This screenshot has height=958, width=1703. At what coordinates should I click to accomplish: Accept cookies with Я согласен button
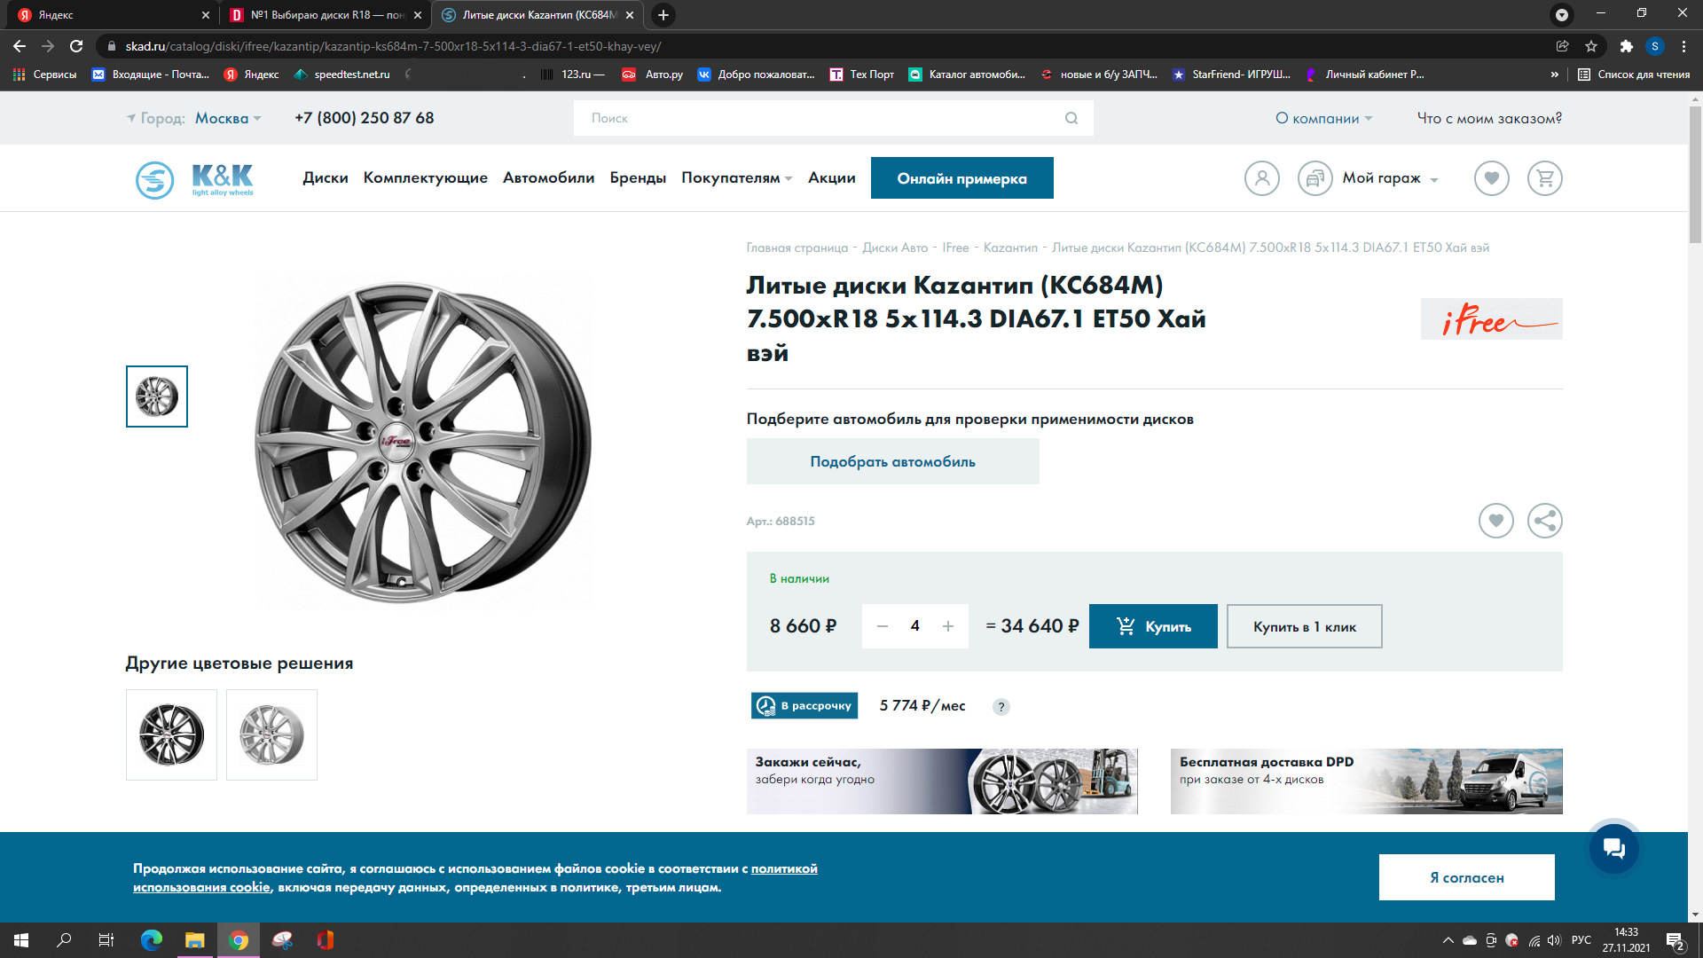coord(1466,877)
